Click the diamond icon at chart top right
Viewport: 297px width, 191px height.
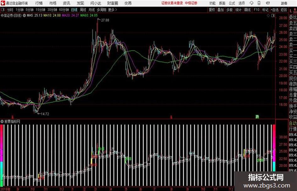tap(268, 16)
